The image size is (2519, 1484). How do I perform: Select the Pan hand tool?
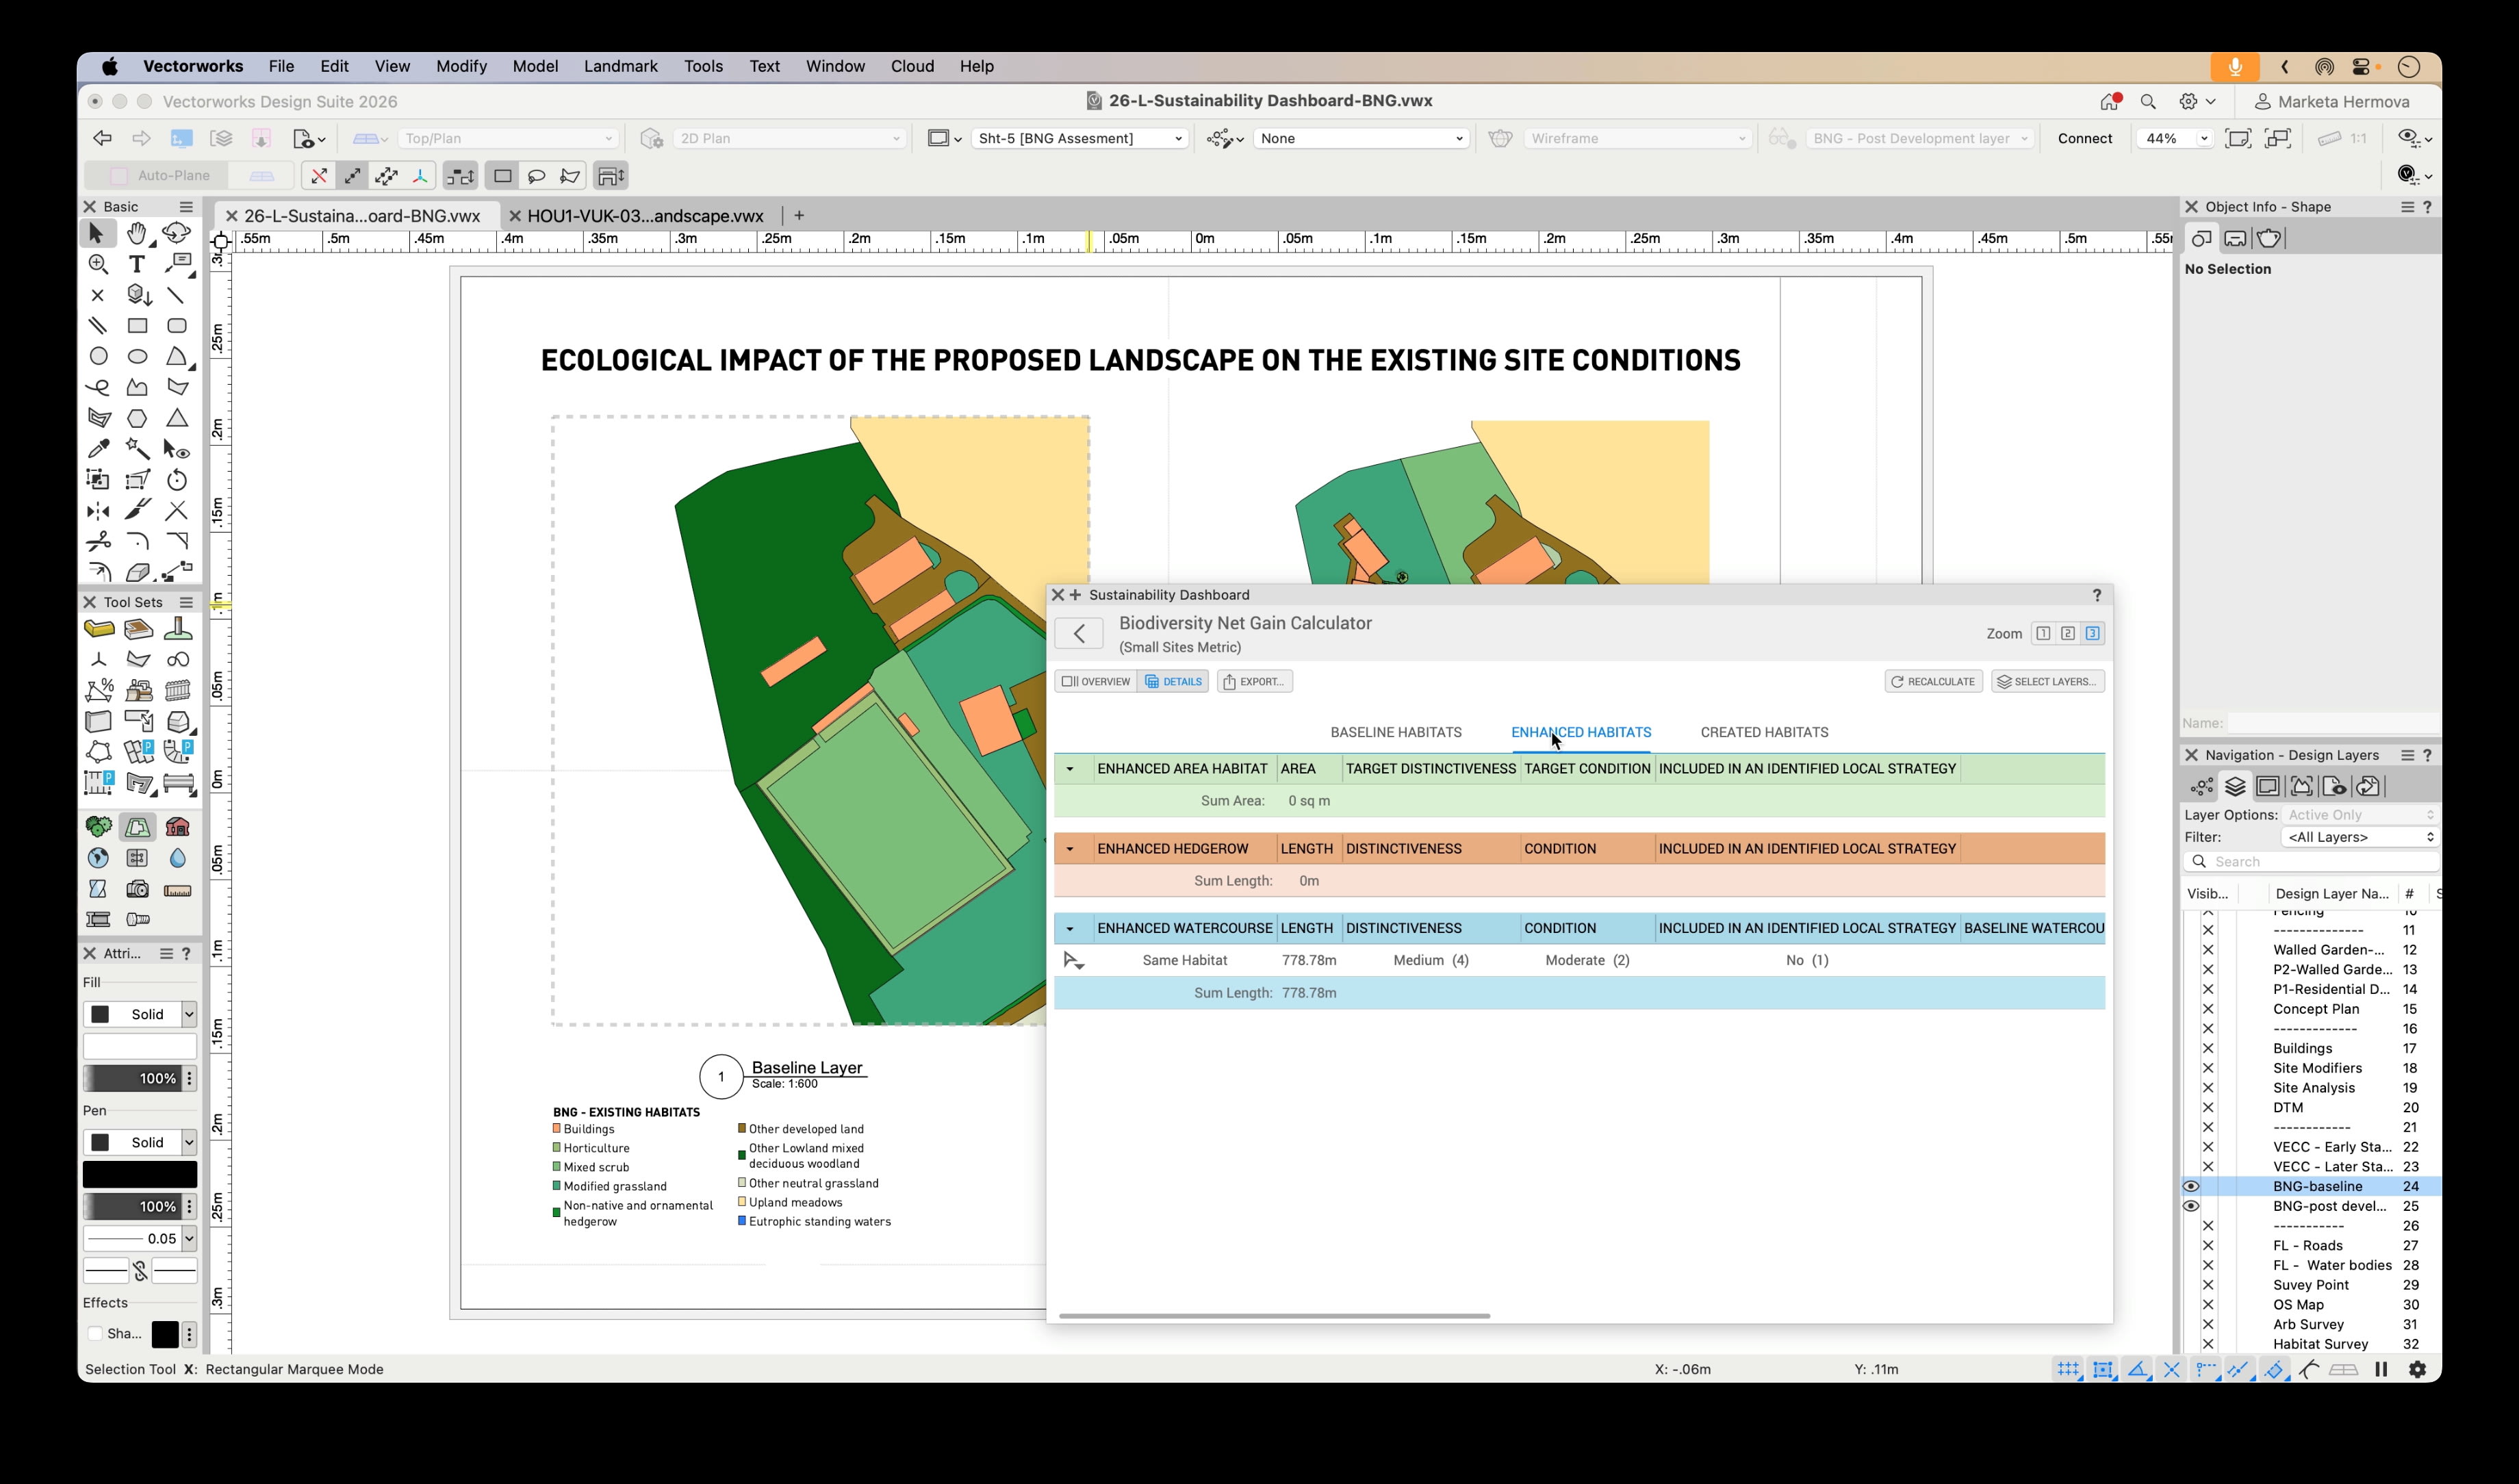[x=137, y=233]
